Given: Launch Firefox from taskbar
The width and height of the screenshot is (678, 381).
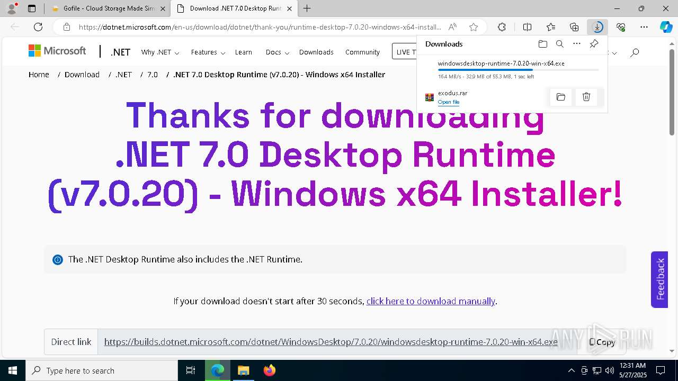Looking at the screenshot, I should (x=269, y=370).
